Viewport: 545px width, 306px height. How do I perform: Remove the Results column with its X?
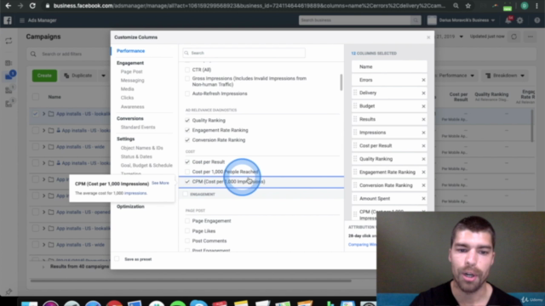[423, 119]
